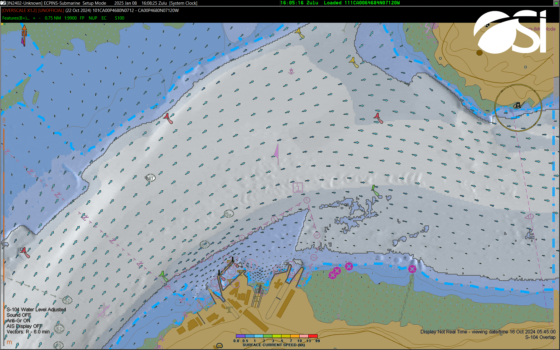This screenshot has height=350, width=560.
Task: Toggle the NUP north-up orientation mode
Action: [93, 18]
